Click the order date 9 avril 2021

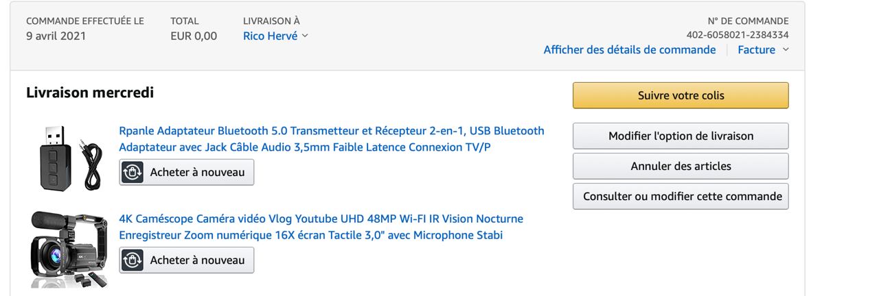(x=56, y=36)
